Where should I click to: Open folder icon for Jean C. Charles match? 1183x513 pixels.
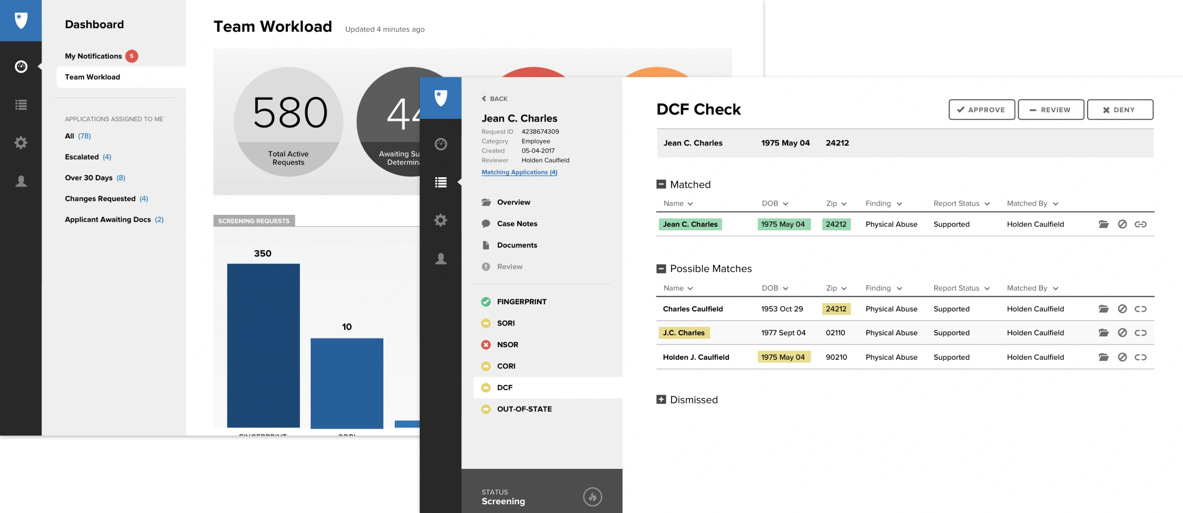tap(1103, 224)
